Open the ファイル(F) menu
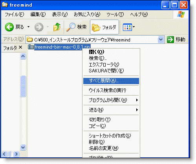 (15, 14)
